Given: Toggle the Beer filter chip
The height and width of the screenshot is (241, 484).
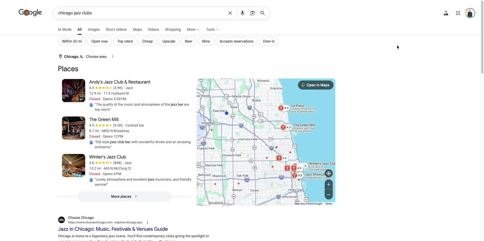Looking at the screenshot, I should [189, 41].
